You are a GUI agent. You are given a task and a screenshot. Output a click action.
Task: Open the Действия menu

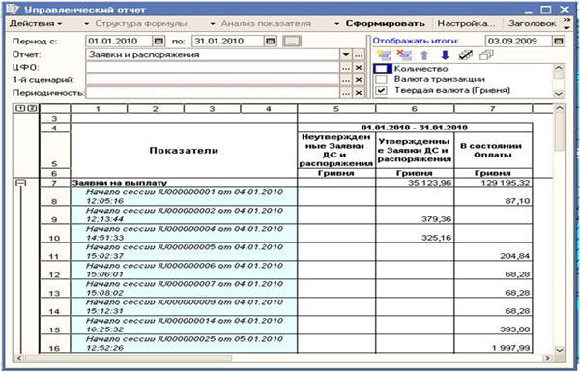click(x=36, y=23)
